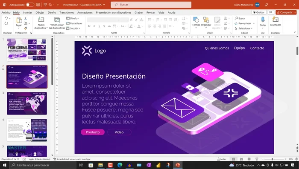Toggle underline S formatting

coord(99,26)
